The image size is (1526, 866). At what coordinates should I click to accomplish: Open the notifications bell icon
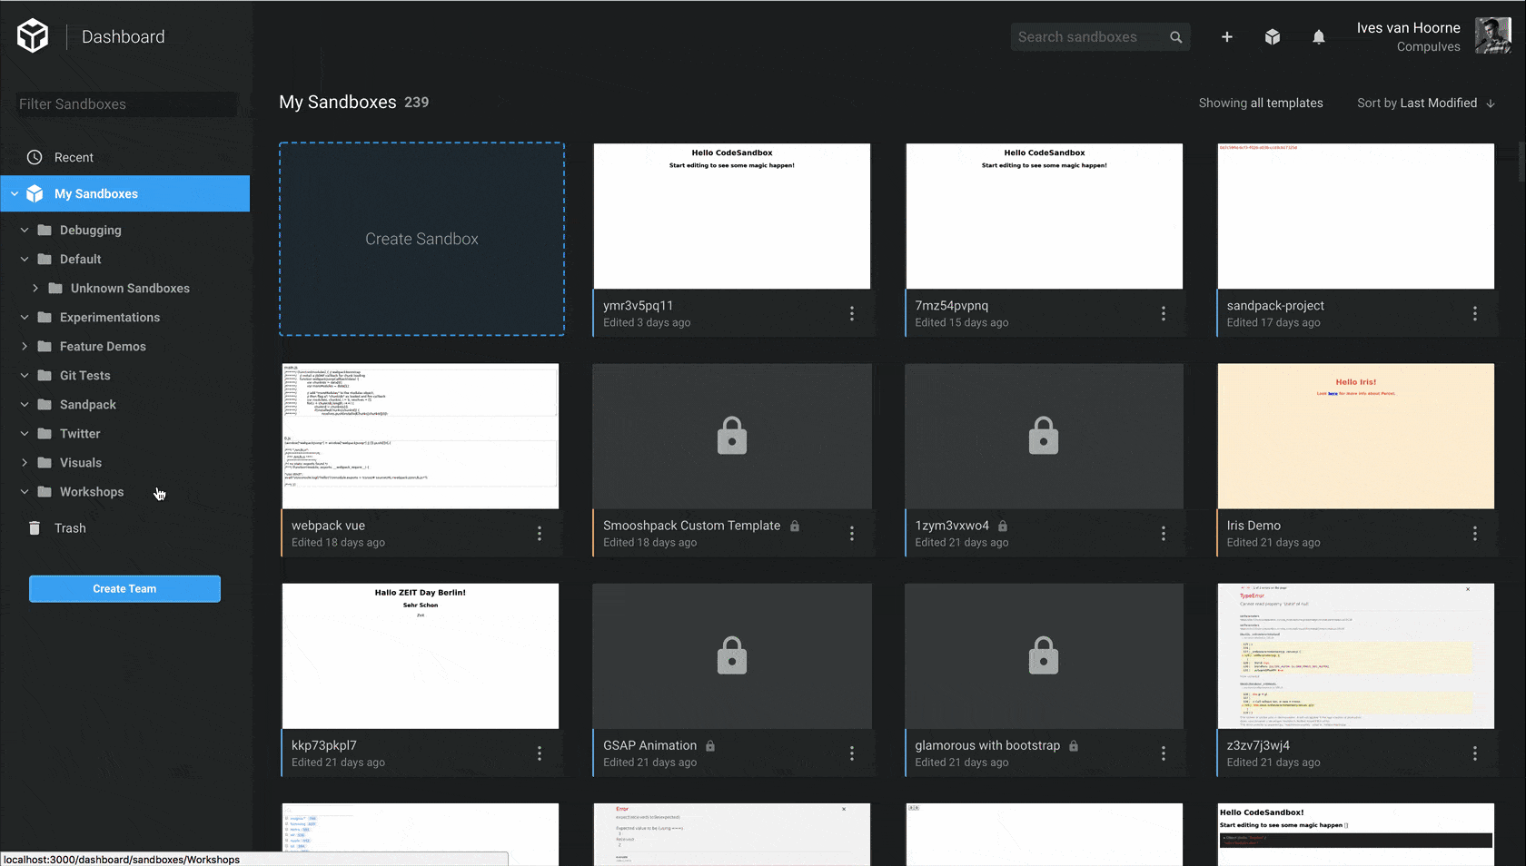(1319, 37)
